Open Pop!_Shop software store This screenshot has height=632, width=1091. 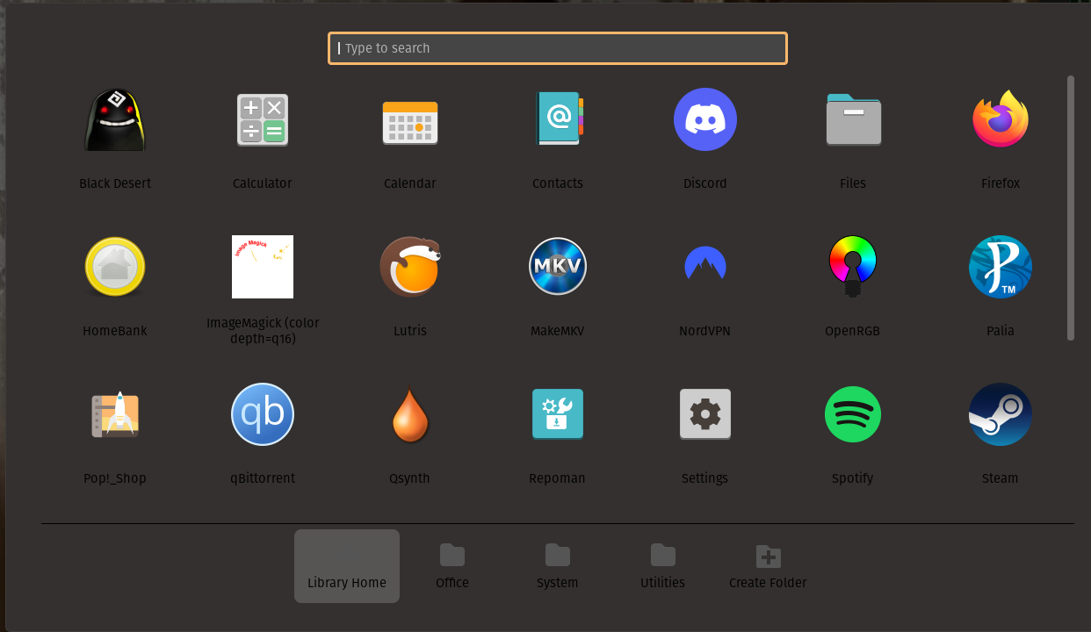click(x=115, y=414)
